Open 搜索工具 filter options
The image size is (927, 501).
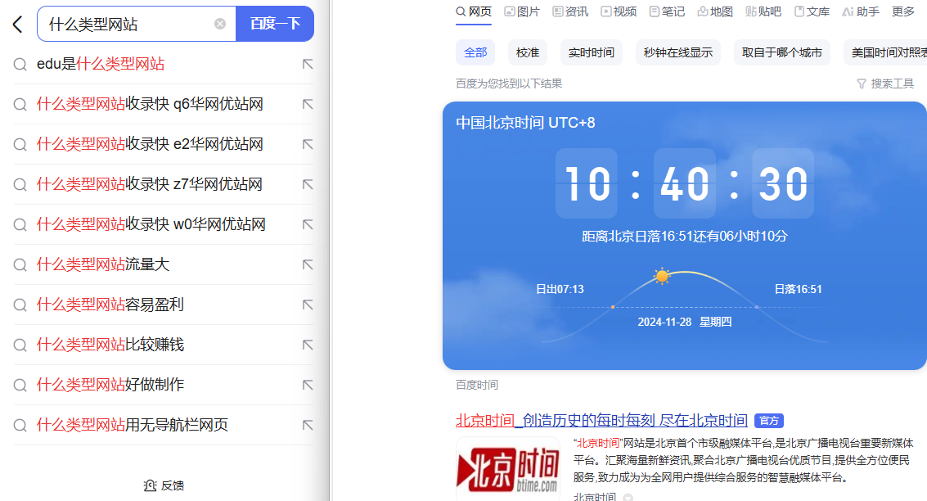885,84
